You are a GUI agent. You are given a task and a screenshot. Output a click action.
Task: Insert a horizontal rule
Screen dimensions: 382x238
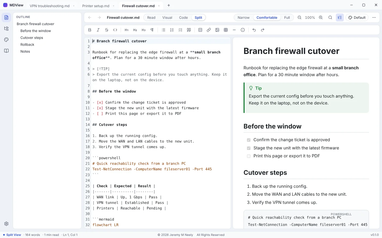pyautogui.click(x=234, y=30)
